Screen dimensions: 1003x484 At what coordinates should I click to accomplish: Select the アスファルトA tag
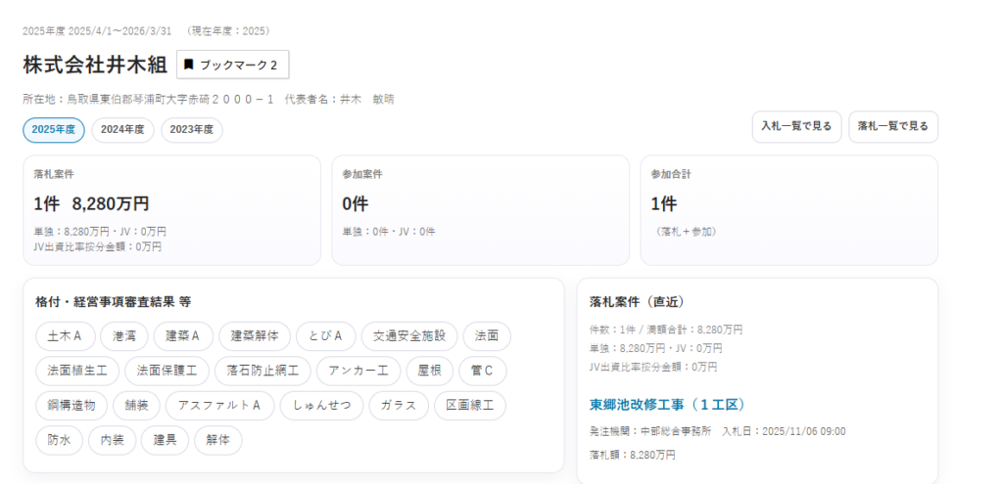tap(219, 406)
